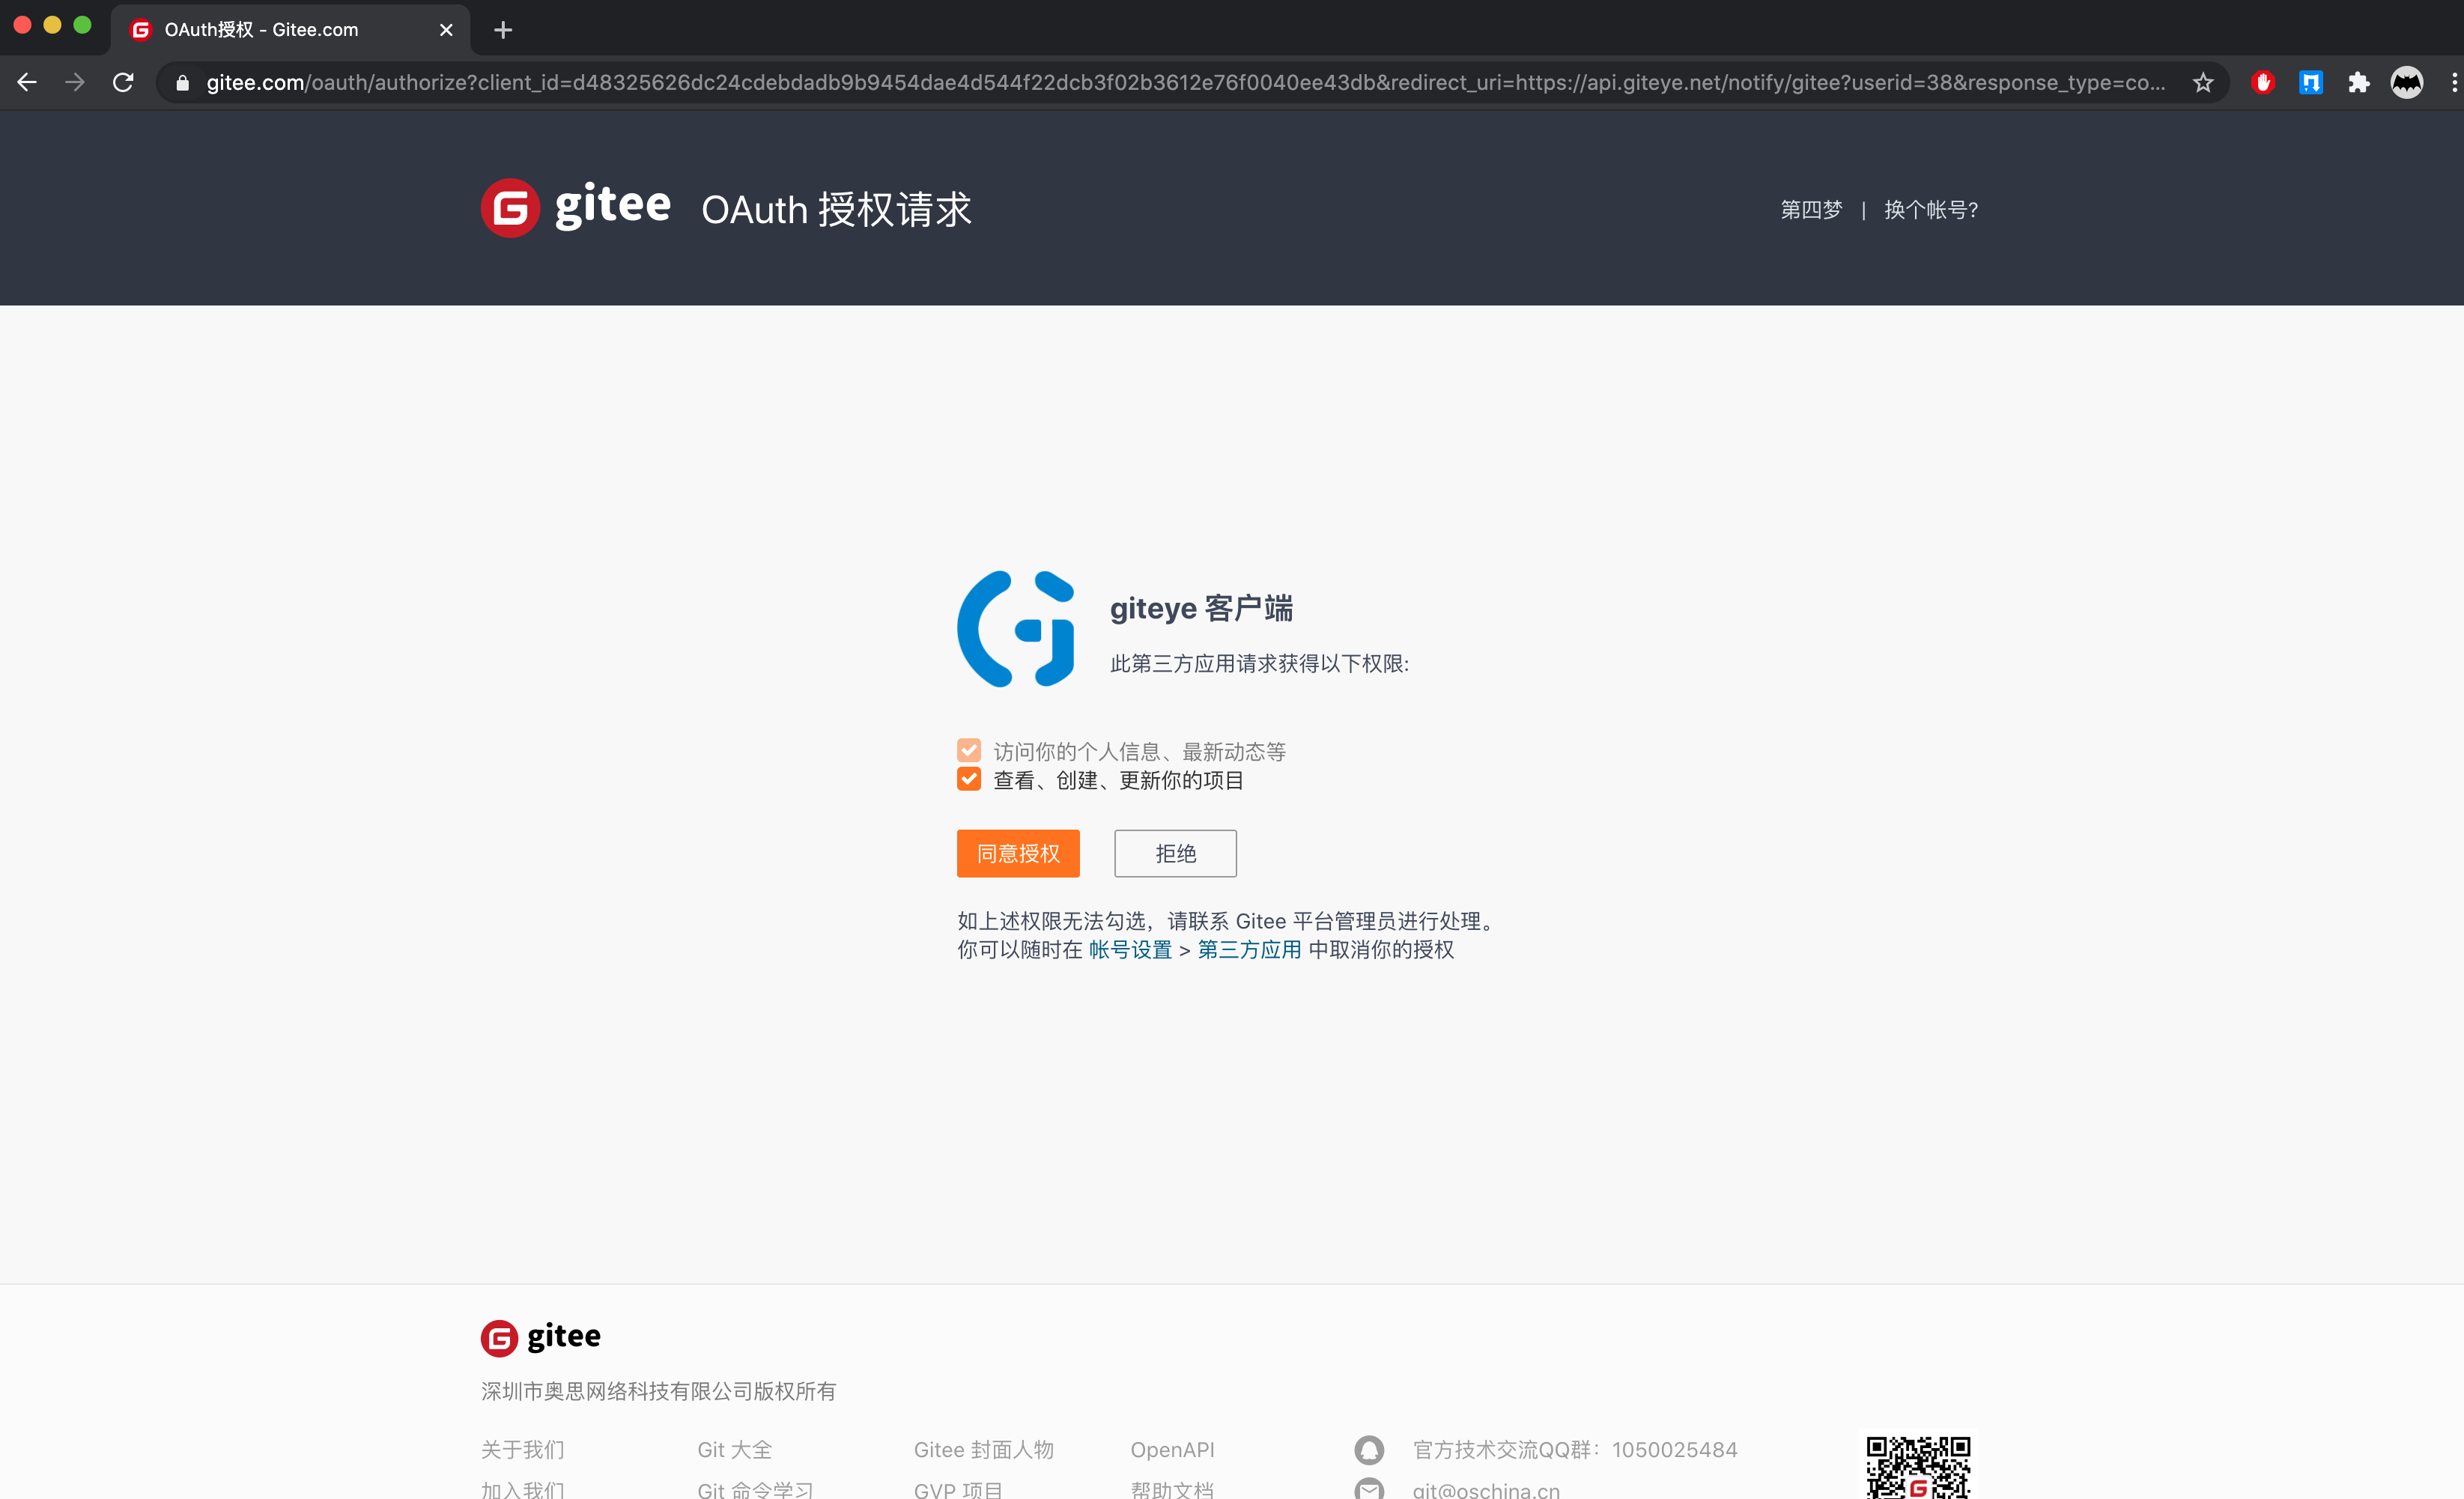This screenshot has width=2464, height=1499.
Task: Select the OAuth授权 - Gitee.com tab
Action: [290, 30]
